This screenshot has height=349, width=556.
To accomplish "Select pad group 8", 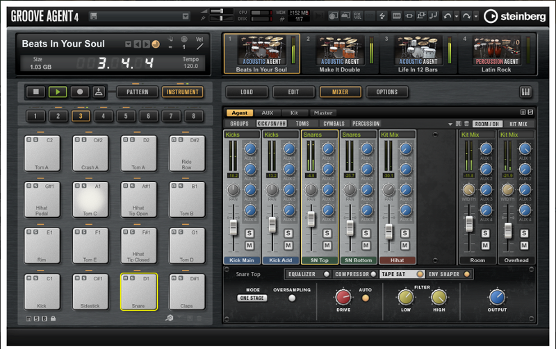I will pyautogui.click(x=193, y=116).
